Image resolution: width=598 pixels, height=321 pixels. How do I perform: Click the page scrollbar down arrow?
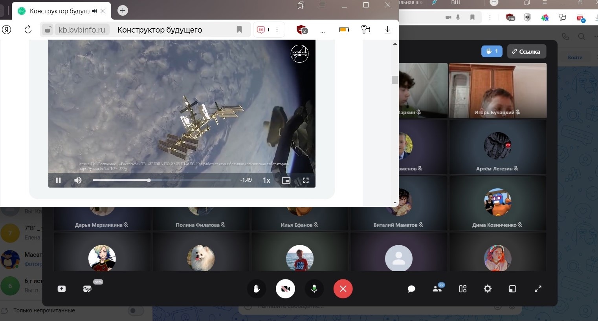point(395,202)
